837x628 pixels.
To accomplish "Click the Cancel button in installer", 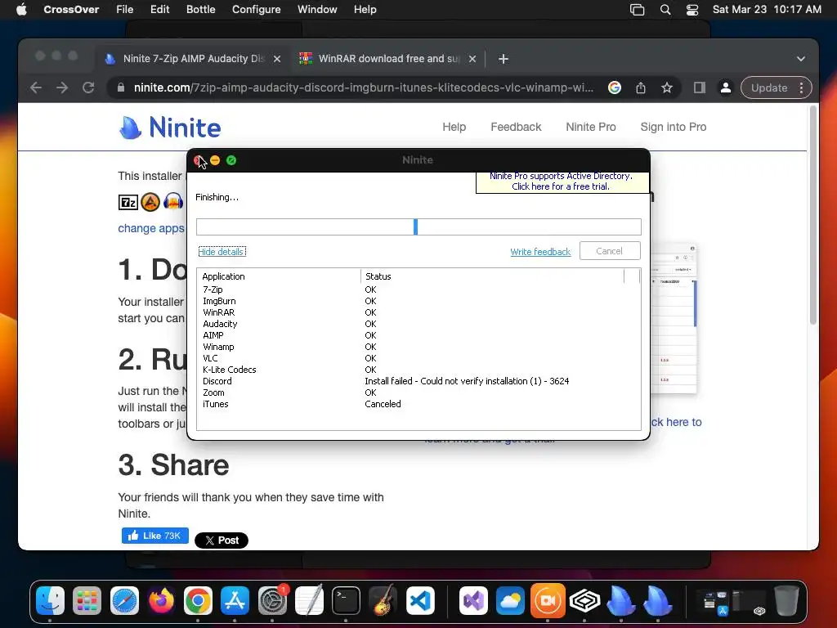I will [610, 251].
